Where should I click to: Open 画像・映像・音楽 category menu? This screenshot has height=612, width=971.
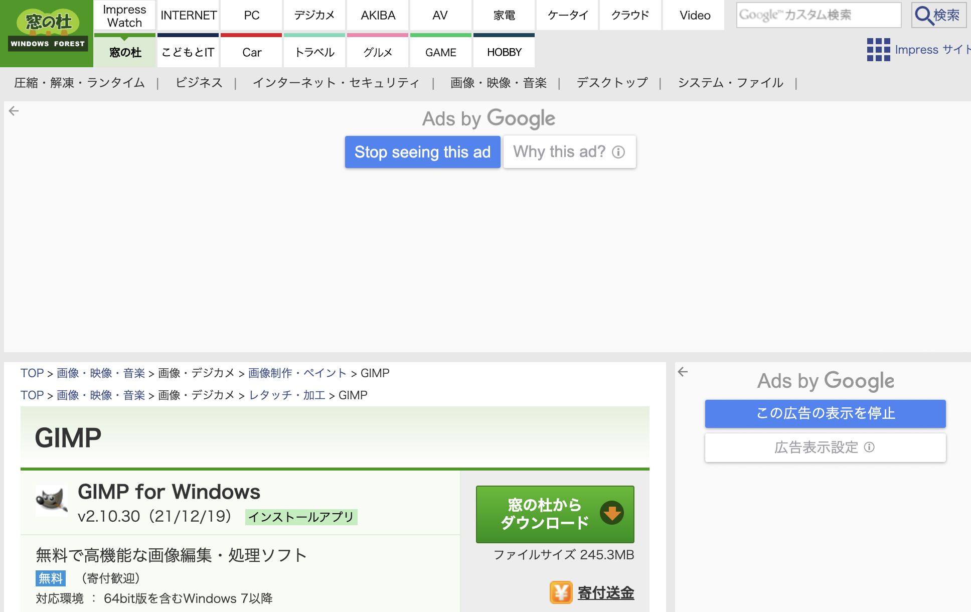tap(499, 83)
